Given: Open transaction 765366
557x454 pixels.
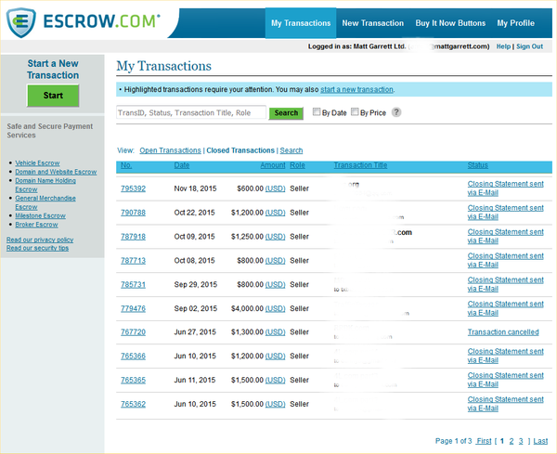Looking at the screenshot, I should click(133, 356).
